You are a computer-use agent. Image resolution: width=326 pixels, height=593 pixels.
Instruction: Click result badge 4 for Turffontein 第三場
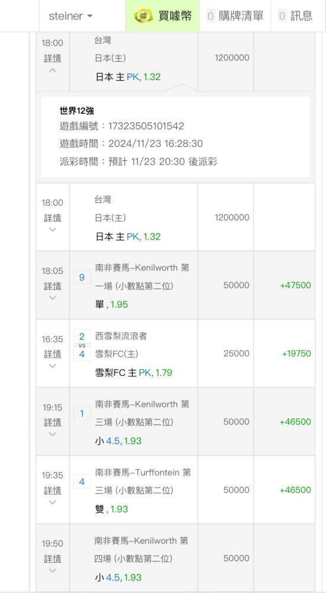click(x=82, y=482)
